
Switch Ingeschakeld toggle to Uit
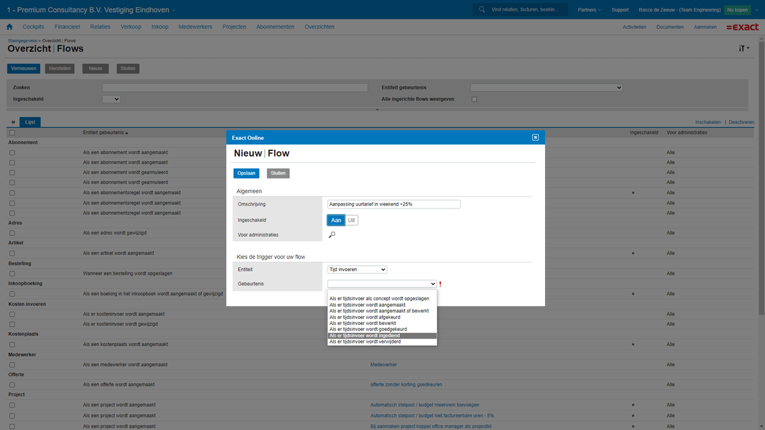click(351, 220)
